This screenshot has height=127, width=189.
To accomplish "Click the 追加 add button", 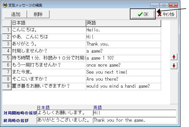I will coord(15,14).
